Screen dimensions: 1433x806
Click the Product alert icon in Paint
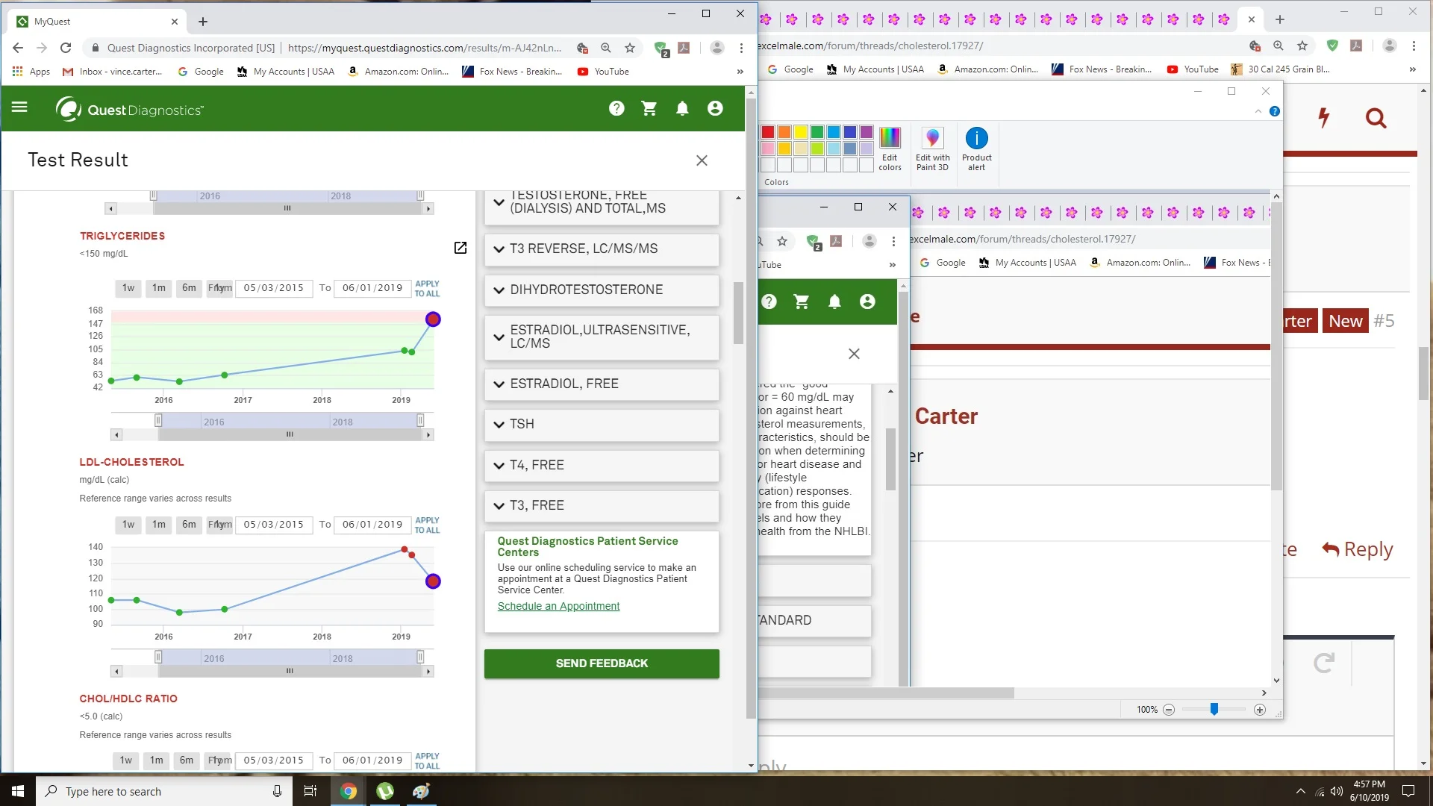pos(977,149)
